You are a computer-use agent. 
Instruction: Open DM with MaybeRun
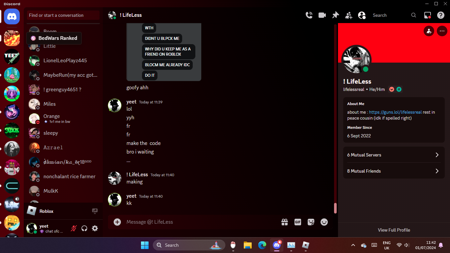pyautogui.click(x=63, y=75)
